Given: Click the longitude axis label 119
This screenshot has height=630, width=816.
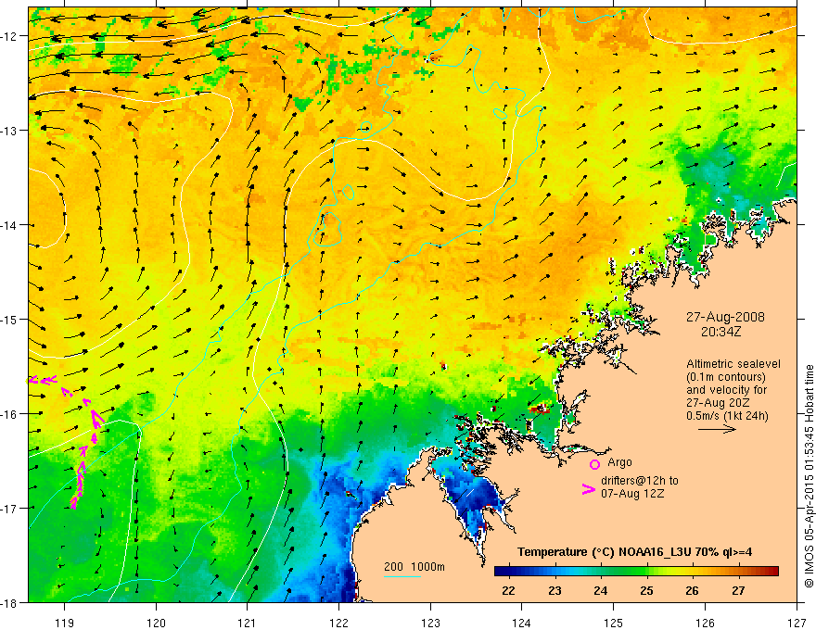Looking at the screenshot, I should (65, 623).
